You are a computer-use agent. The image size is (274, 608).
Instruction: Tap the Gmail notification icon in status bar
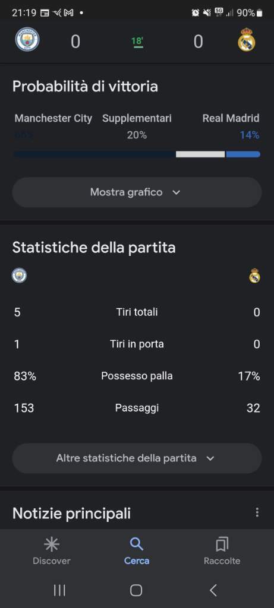tap(68, 13)
